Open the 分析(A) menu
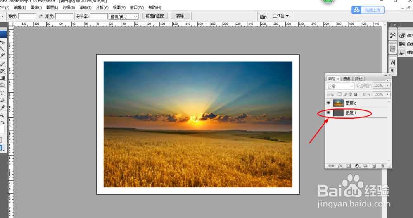The height and width of the screenshot is (218, 413). coord(102,7)
